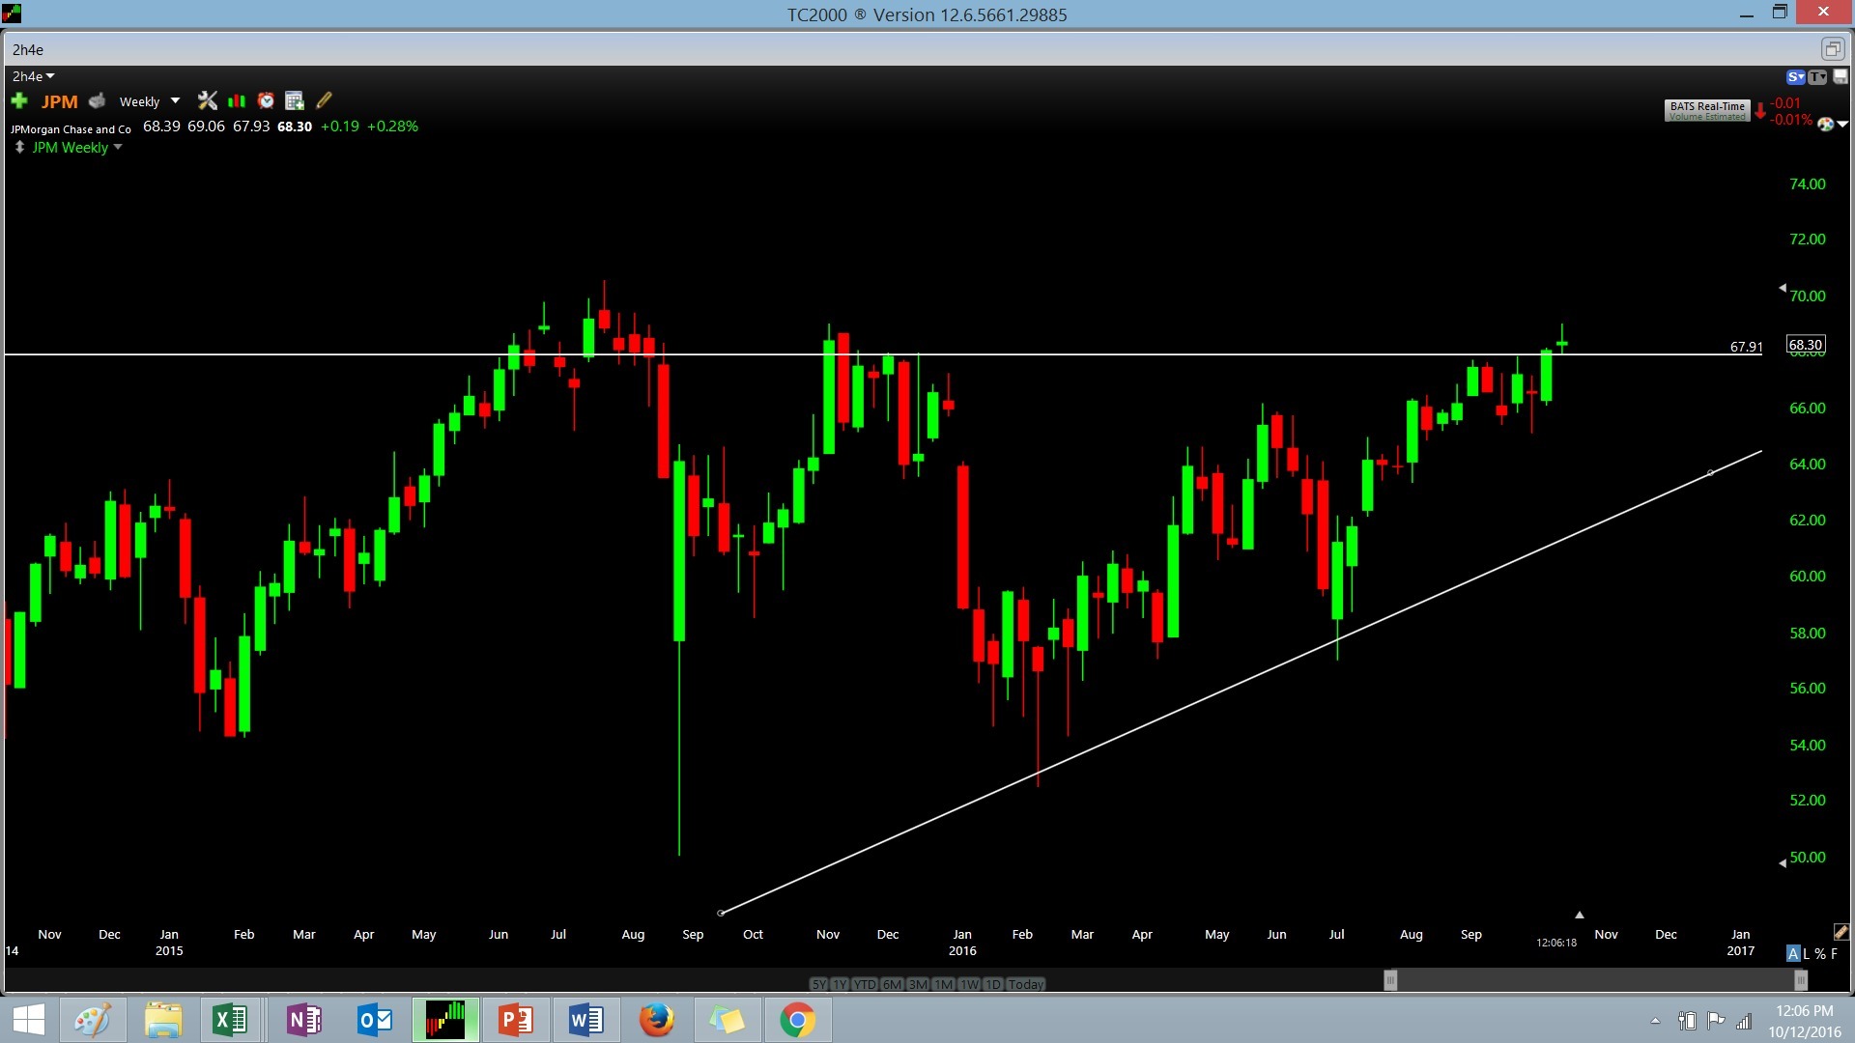Click the green plus add-chart icon

(19, 100)
